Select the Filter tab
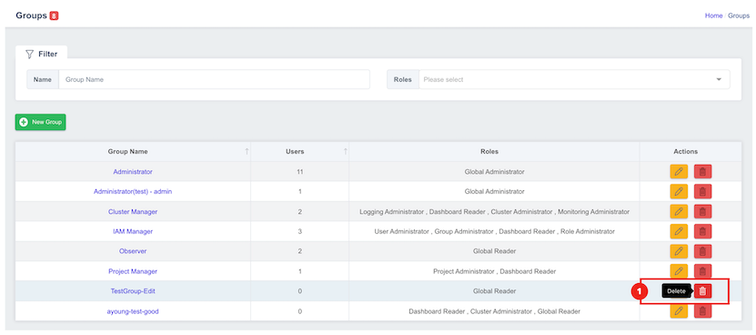The height and width of the screenshot is (335, 756). coord(42,54)
